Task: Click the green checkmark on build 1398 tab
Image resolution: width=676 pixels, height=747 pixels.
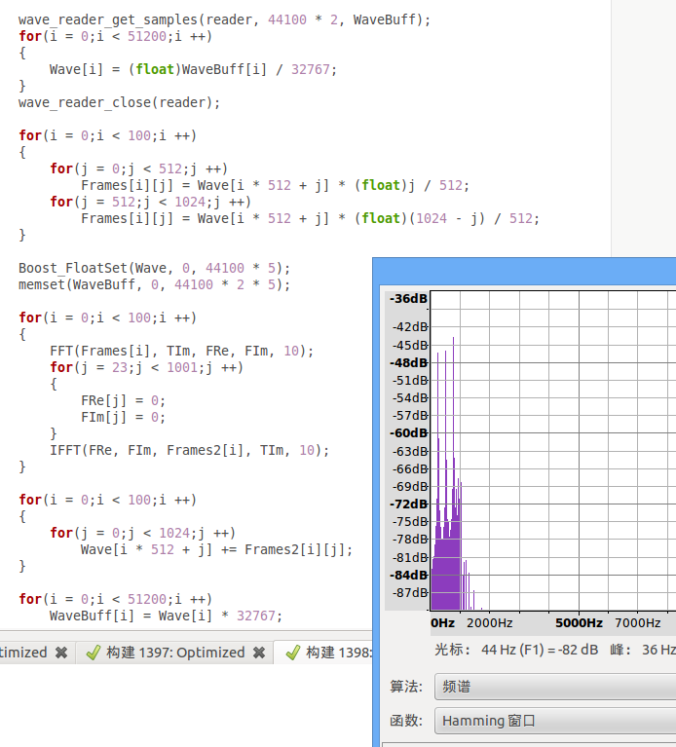Action: click(293, 653)
